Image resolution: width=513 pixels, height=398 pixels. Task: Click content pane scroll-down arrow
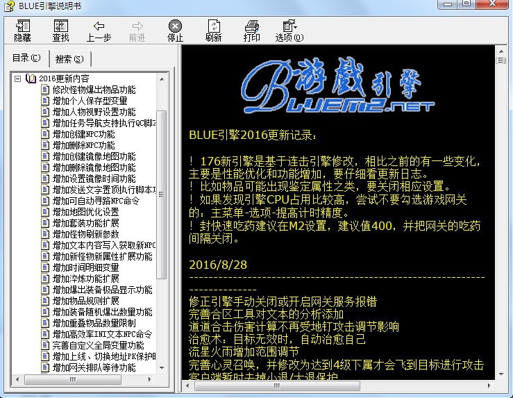pyautogui.click(x=501, y=374)
